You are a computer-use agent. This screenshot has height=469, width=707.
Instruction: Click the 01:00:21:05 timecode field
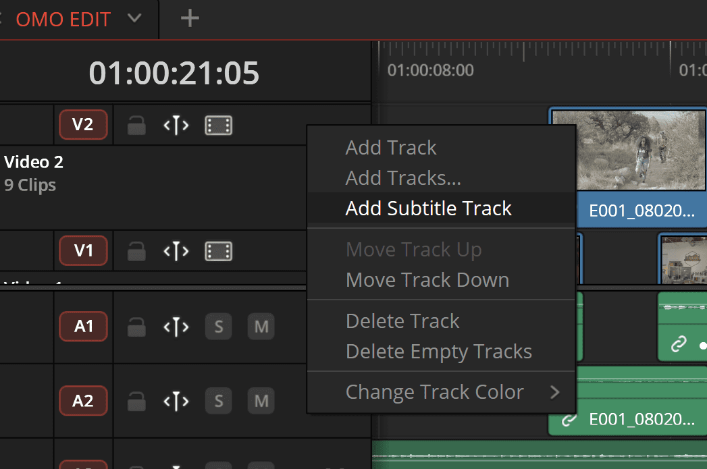(174, 73)
